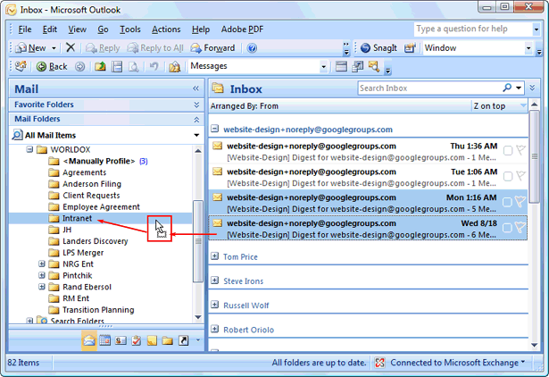549x377 pixels.
Task: Click the Reply to All button
Action: (x=155, y=48)
